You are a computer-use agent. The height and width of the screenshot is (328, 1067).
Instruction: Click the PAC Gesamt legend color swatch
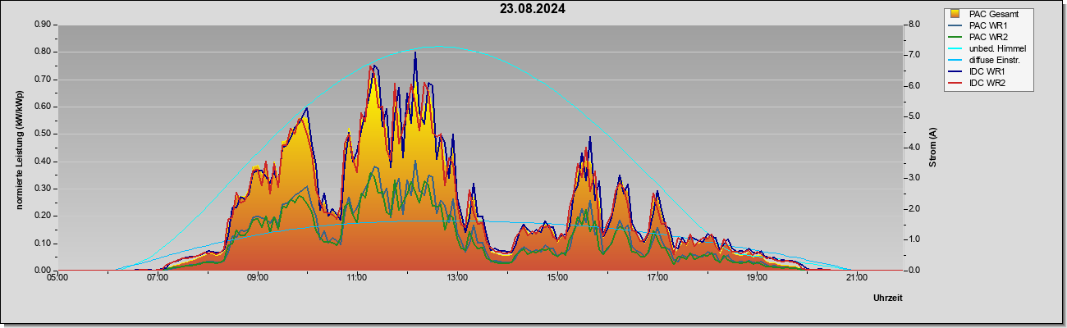coord(955,14)
